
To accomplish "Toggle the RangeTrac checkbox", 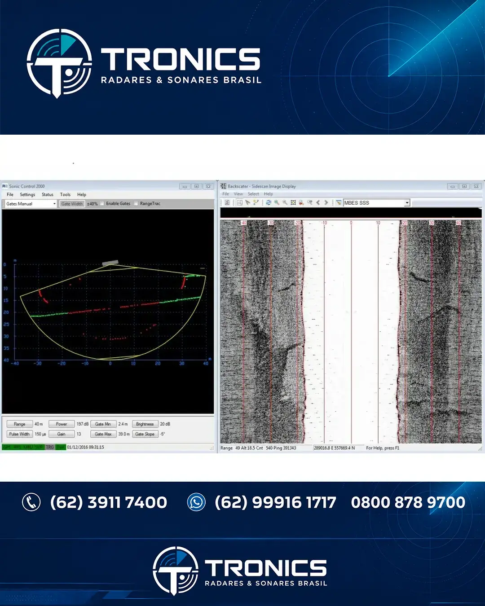I will 136,203.
